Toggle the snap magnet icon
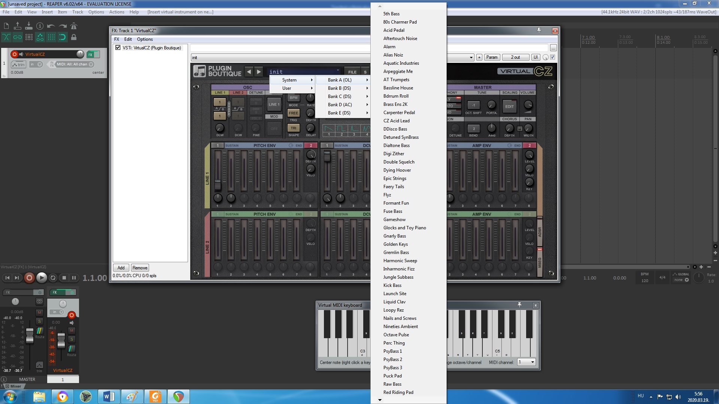 pyautogui.click(x=63, y=37)
